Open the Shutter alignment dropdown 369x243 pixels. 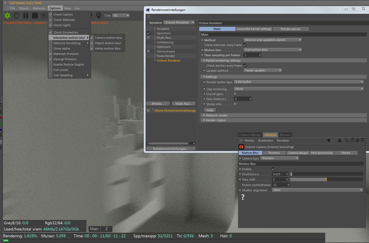click(x=317, y=190)
